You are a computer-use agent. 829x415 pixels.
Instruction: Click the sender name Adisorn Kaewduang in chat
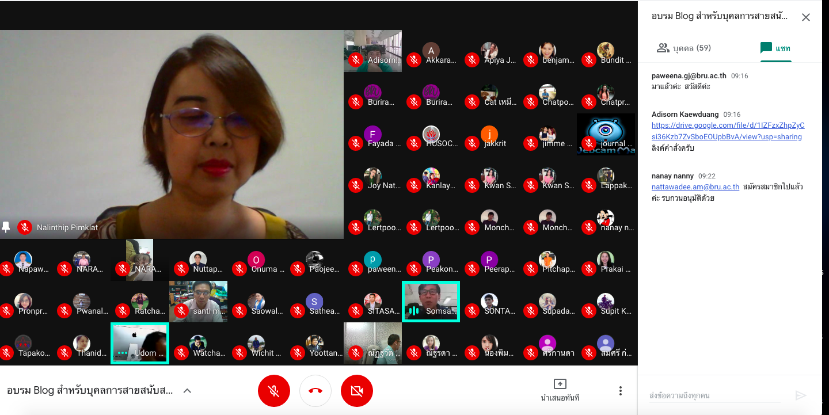click(x=685, y=115)
